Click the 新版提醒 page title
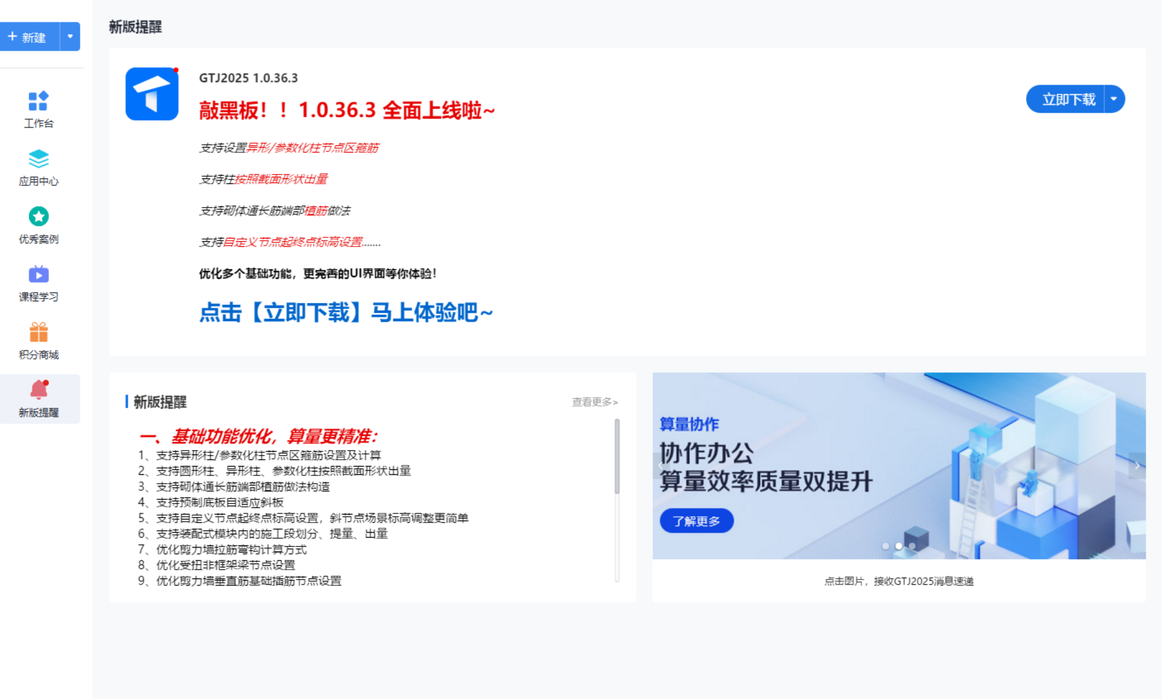This screenshot has height=699, width=1162. point(135,27)
